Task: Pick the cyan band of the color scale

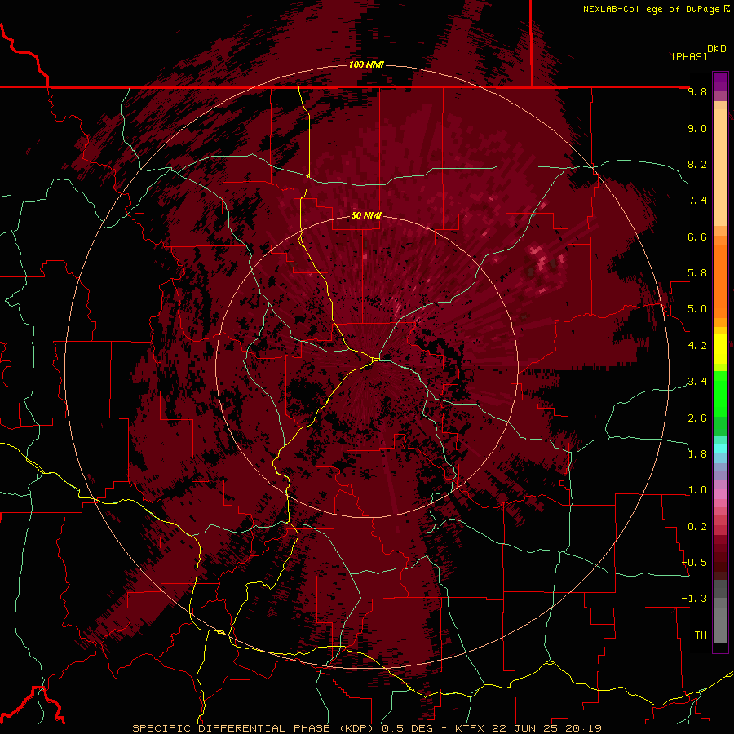Action: (x=720, y=449)
